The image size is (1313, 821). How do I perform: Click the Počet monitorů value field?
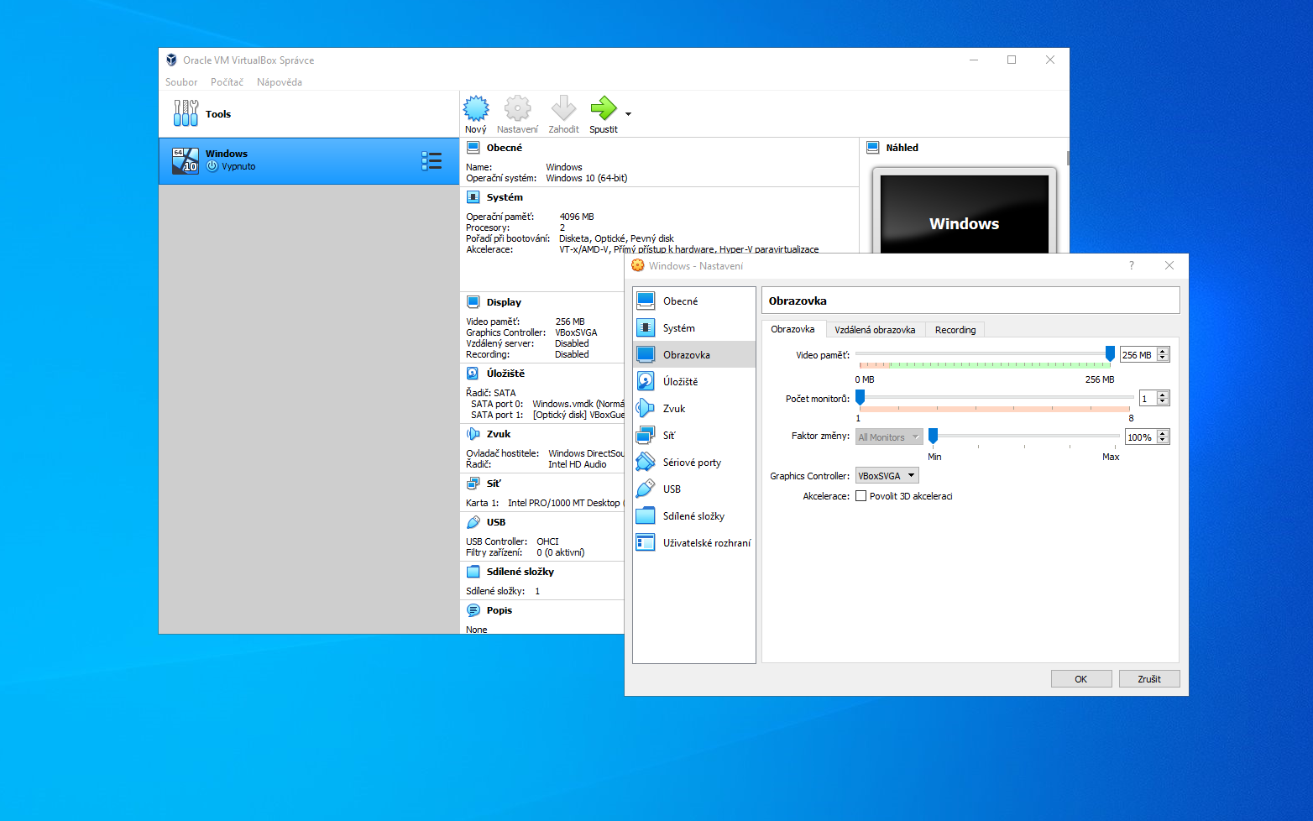point(1148,399)
